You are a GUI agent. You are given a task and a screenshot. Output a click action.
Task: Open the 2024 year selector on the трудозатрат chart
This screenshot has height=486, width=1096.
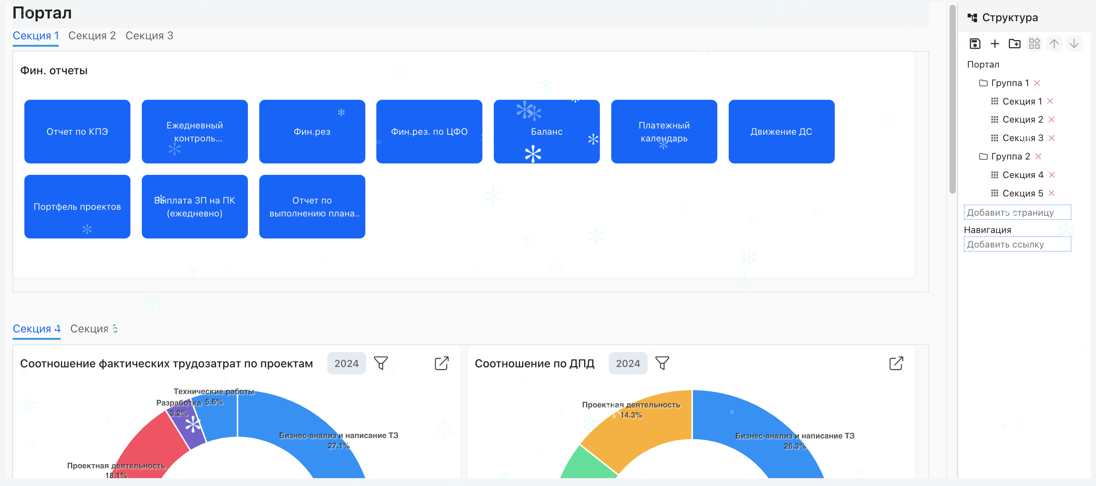point(346,363)
